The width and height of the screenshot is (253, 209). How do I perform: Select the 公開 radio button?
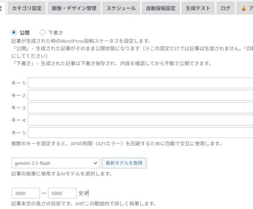tap(14, 32)
